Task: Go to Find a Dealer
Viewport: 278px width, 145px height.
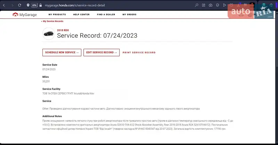Action: (106, 15)
